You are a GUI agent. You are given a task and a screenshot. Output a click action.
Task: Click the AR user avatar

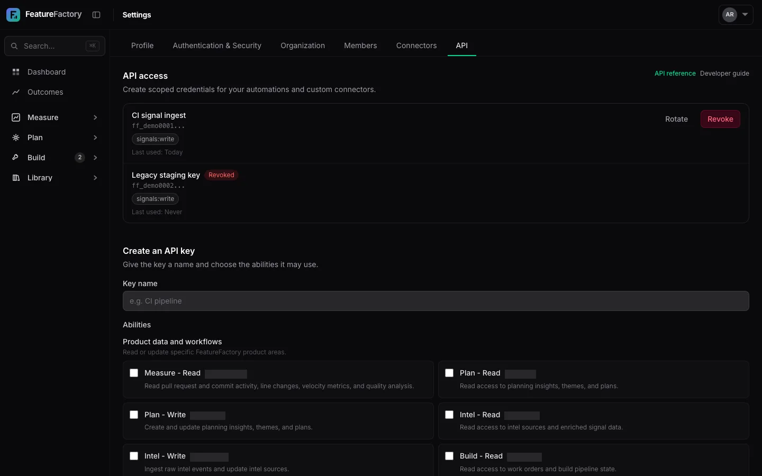coord(730,15)
